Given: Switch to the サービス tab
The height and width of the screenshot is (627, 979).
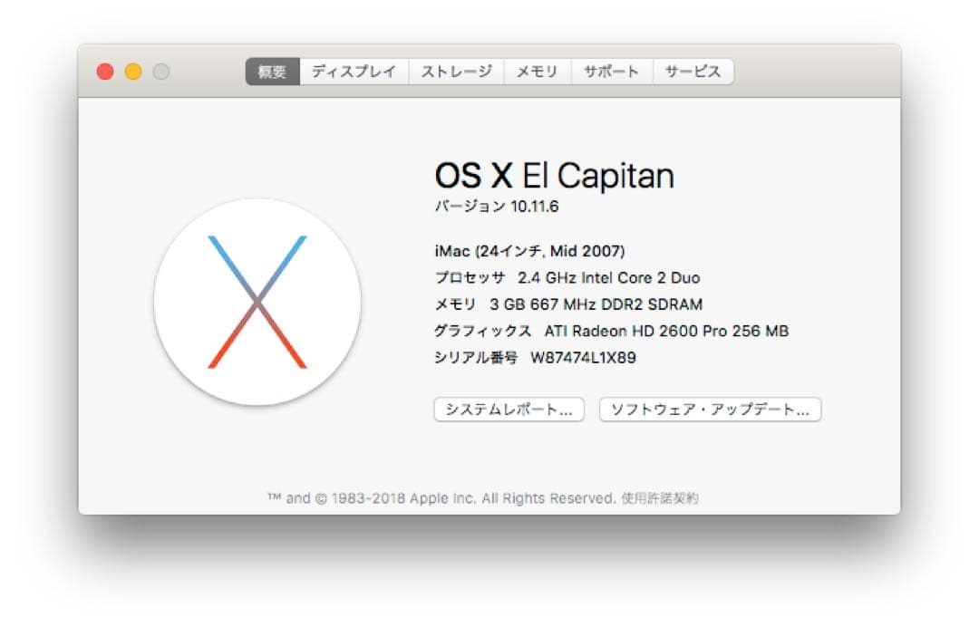Looking at the screenshot, I should point(692,70).
